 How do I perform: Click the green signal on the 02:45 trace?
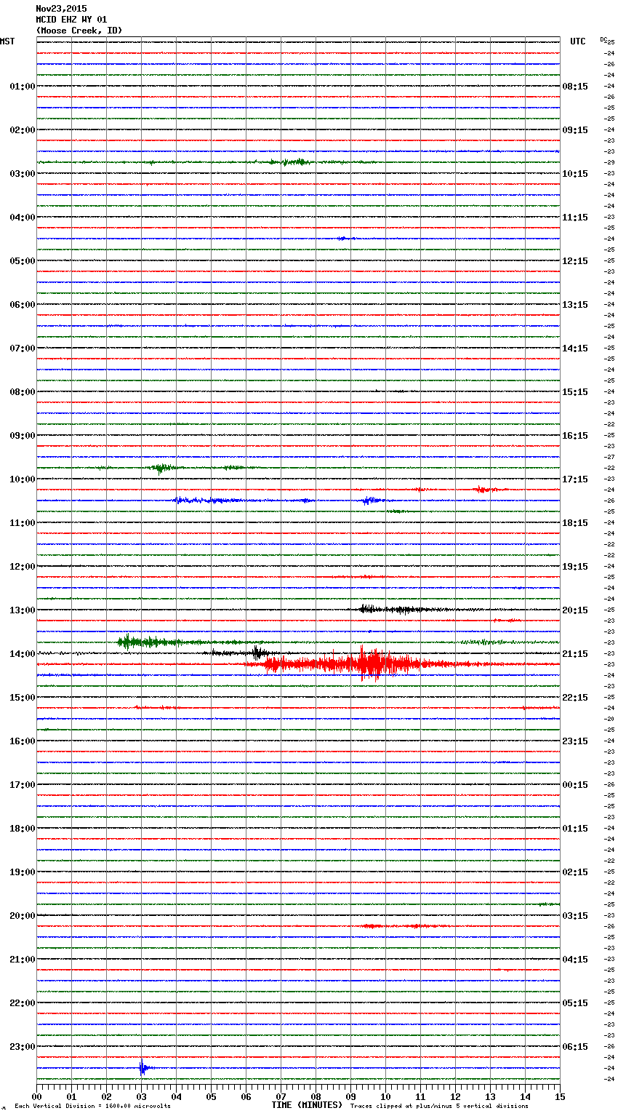coord(294,162)
